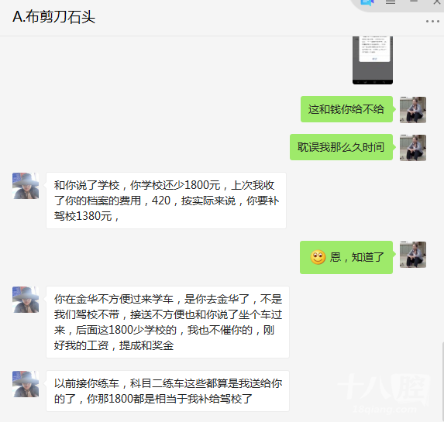The height and width of the screenshot is (422, 444).
Task: Select message starting 你在金华不方便过来学车
Action: pyautogui.click(x=167, y=322)
